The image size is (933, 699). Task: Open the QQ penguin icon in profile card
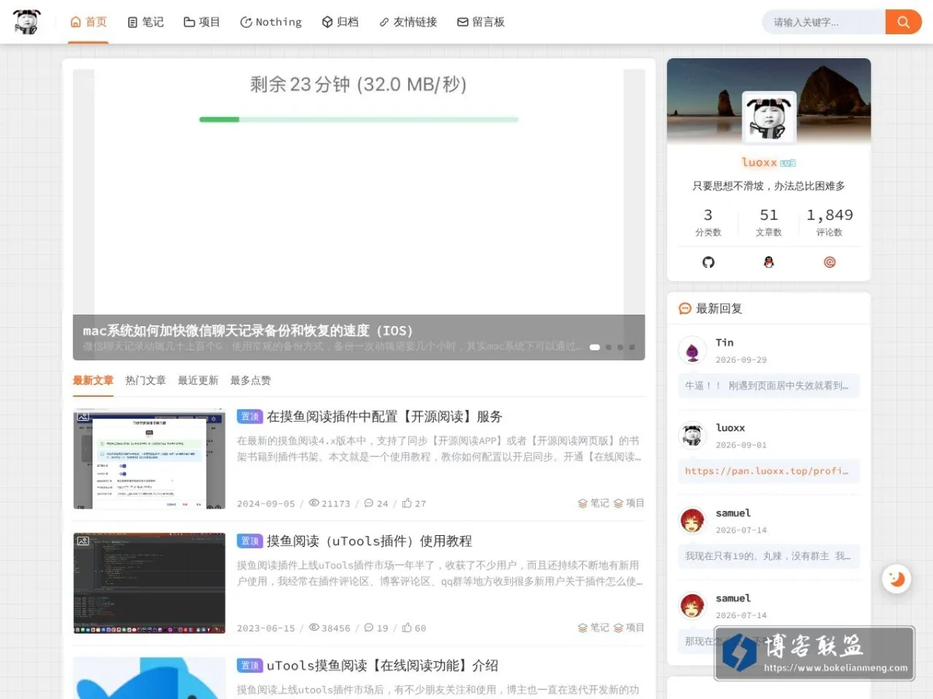769,263
